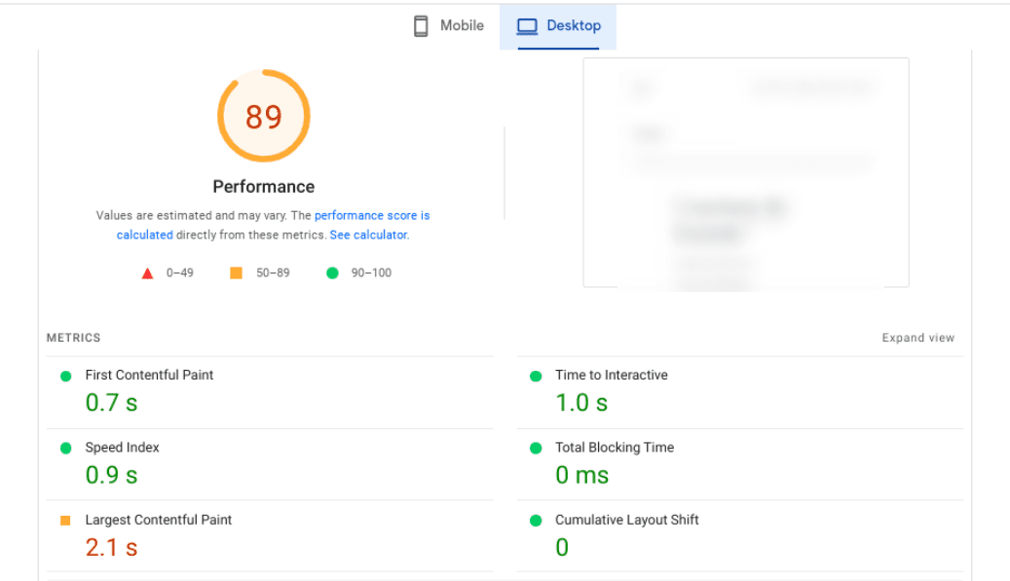Click the METRICS section label

tap(73, 338)
